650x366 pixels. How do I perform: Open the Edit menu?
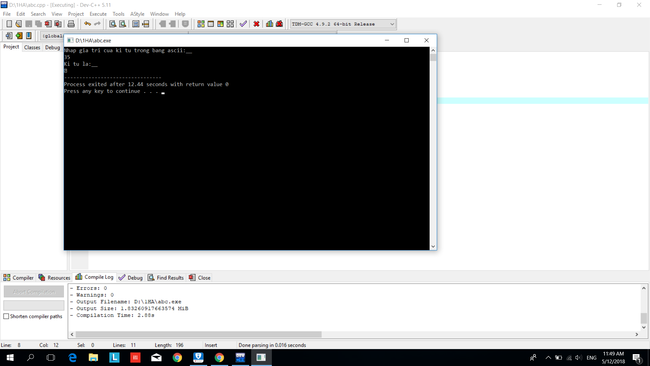coord(21,14)
